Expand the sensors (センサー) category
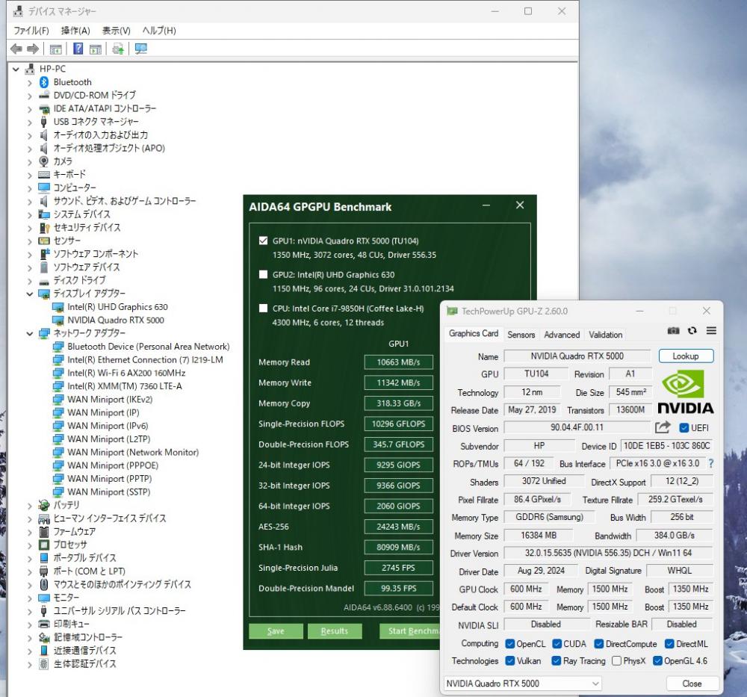 (x=30, y=241)
